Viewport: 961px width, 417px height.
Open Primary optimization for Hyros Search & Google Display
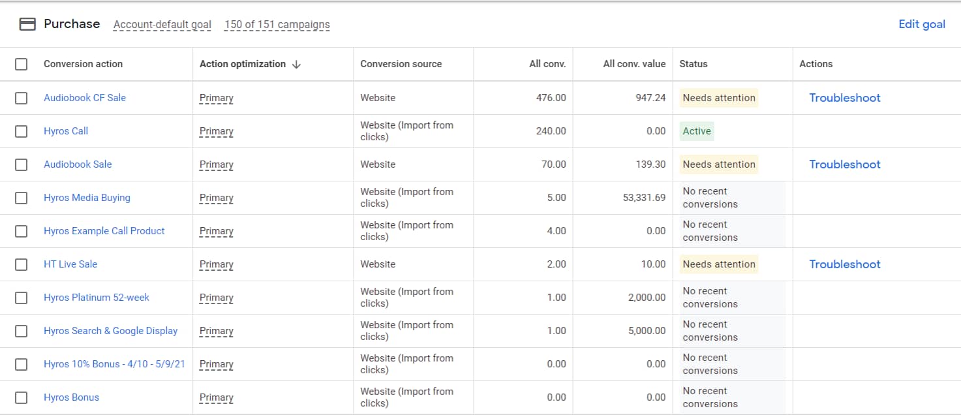click(x=217, y=331)
